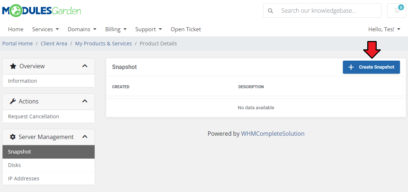Screen dimensions: 408x192
Task: Click the Actions wrench icon
Action: [x=13, y=102]
